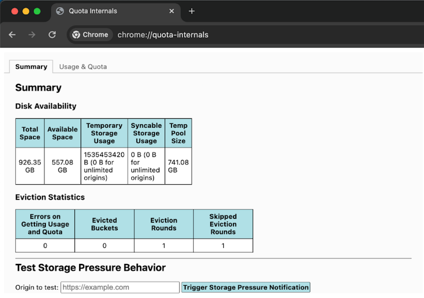The image size is (424, 298).
Task: Close the Quota Internals browser tab
Action: pyautogui.click(x=171, y=11)
